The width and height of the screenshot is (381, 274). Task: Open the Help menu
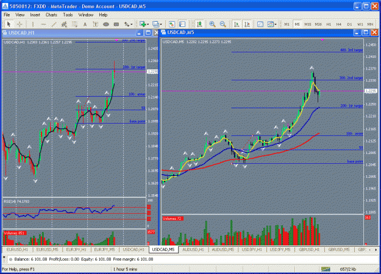[x=103, y=15]
